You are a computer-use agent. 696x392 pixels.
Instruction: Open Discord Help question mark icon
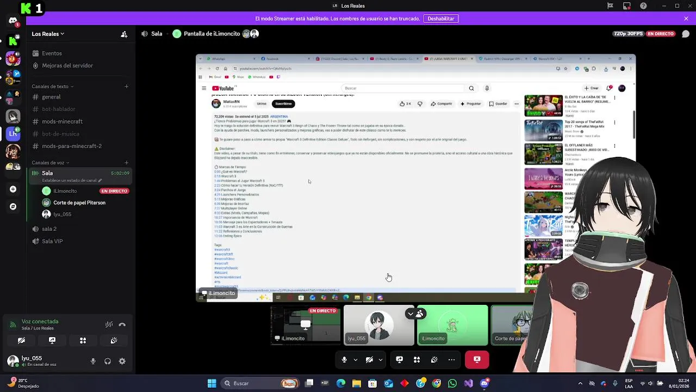click(x=644, y=6)
